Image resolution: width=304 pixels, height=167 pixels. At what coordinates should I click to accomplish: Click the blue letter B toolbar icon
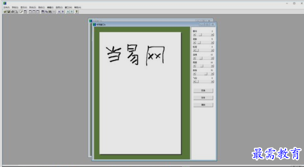point(63,12)
